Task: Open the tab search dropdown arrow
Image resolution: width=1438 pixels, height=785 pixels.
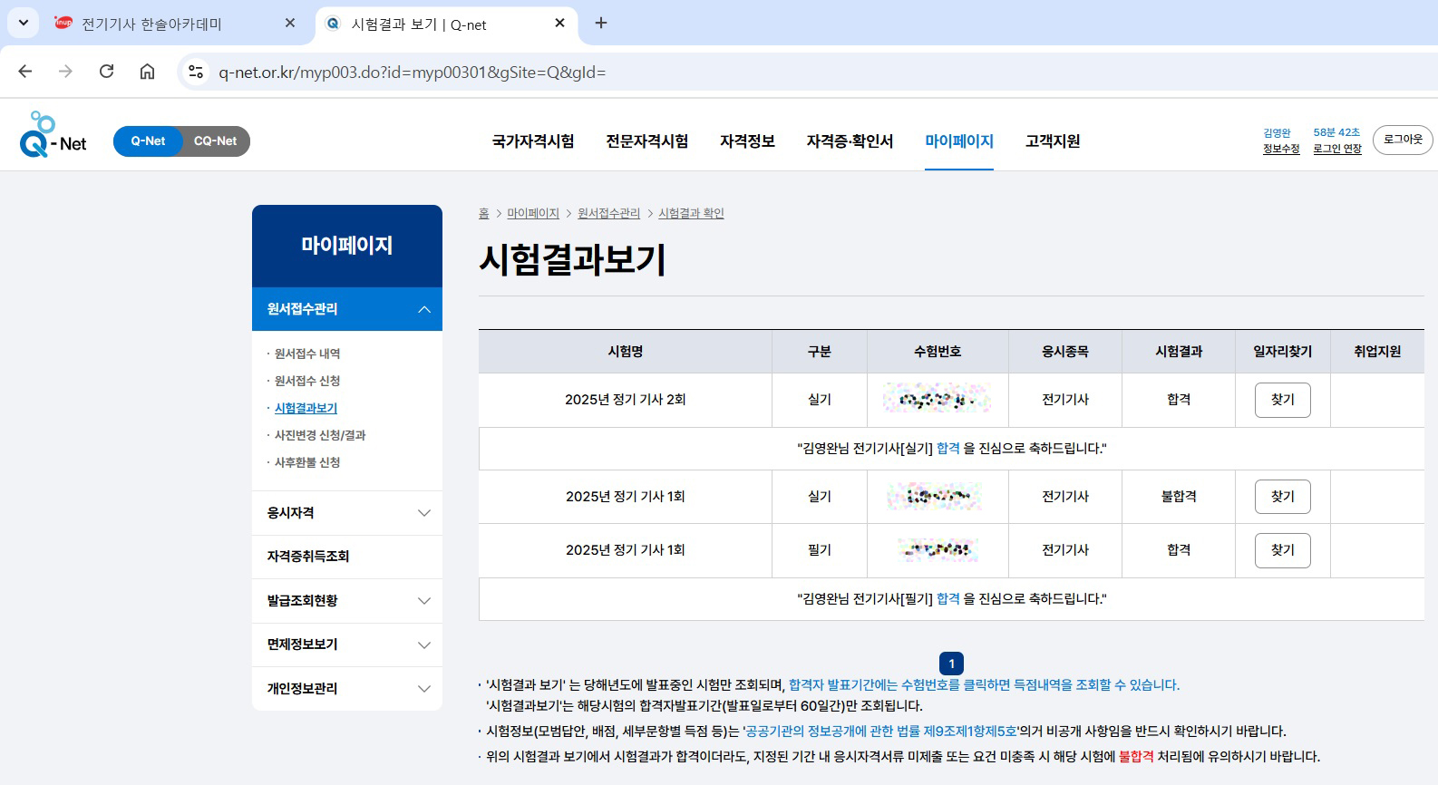Action: [x=24, y=24]
